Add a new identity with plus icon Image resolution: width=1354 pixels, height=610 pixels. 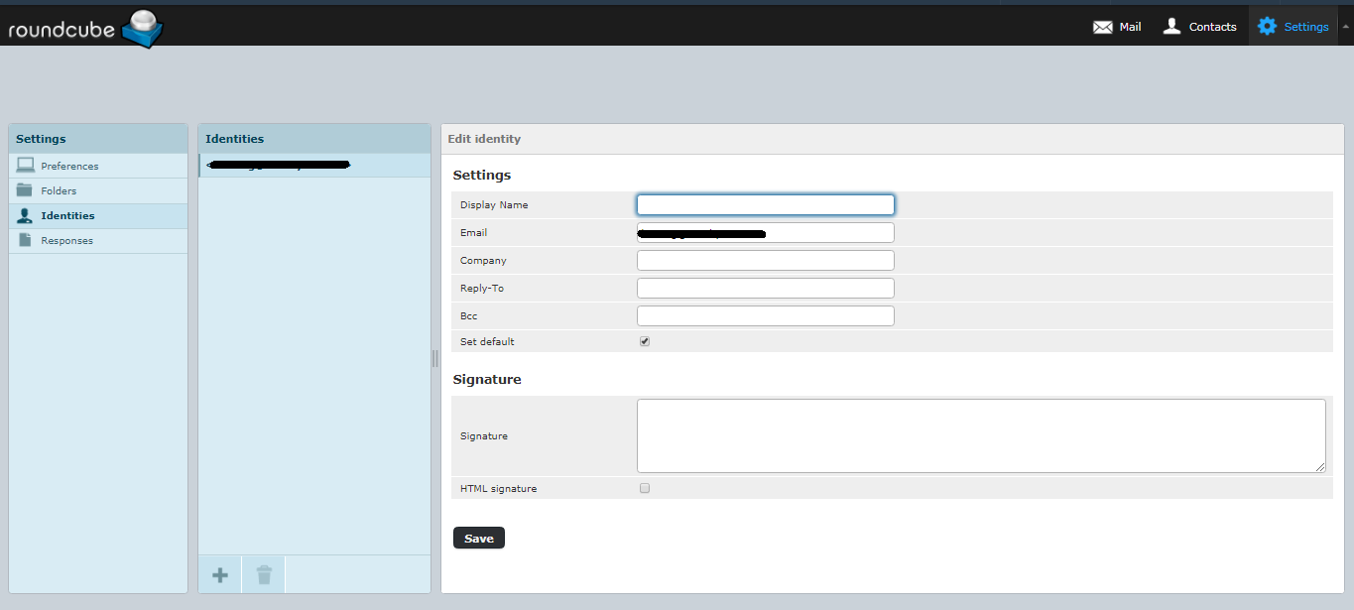point(220,574)
